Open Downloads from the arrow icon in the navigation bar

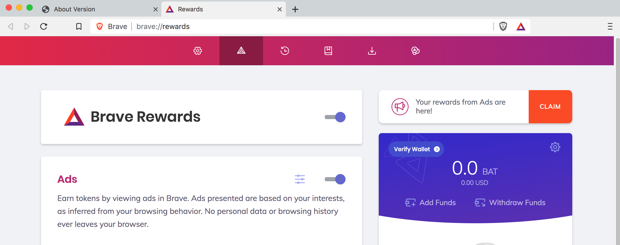(x=372, y=51)
